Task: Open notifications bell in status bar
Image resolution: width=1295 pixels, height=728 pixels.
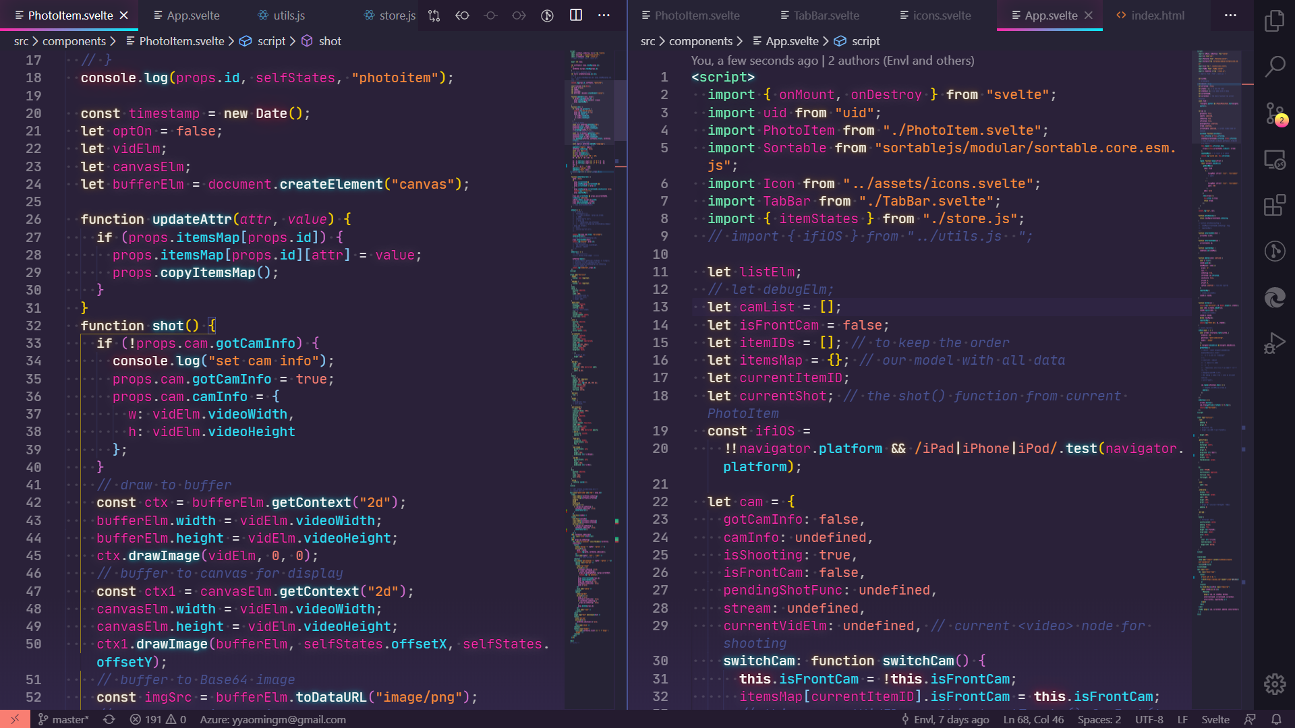Action: coord(1276,719)
